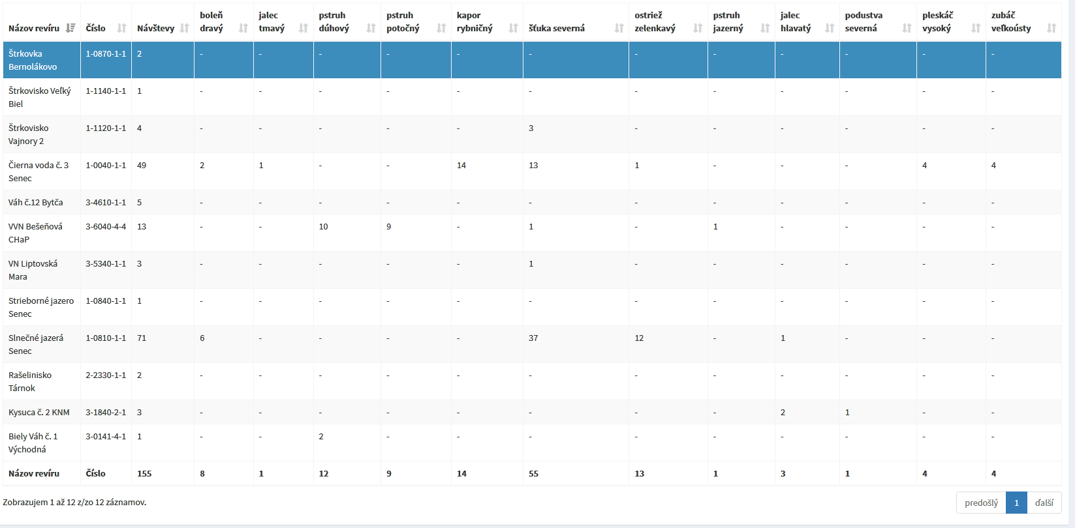Sort table by boleň dravý icon
This screenshot has width=1075, height=528.
(243, 28)
